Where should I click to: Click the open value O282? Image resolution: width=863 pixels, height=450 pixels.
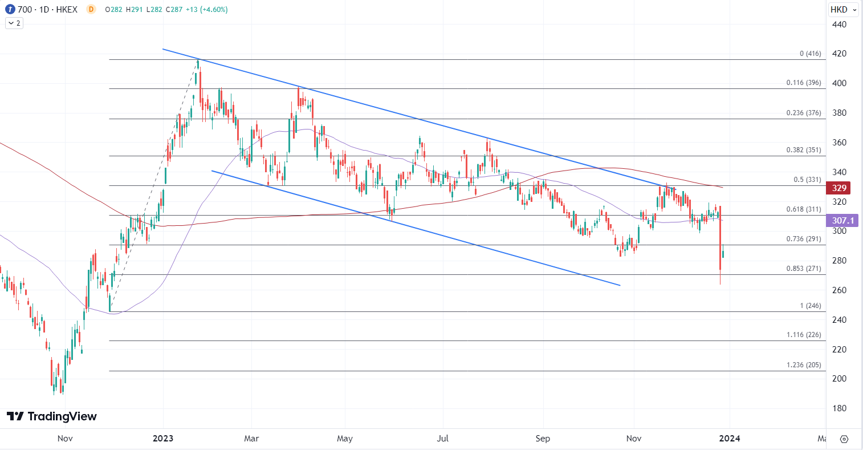pos(115,9)
